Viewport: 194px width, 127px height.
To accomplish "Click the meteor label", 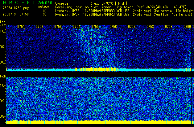I will coord(44,7).
